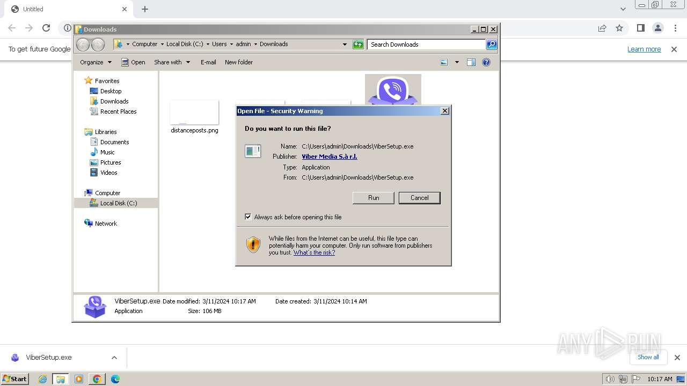Open the Share with menu

[172, 62]
